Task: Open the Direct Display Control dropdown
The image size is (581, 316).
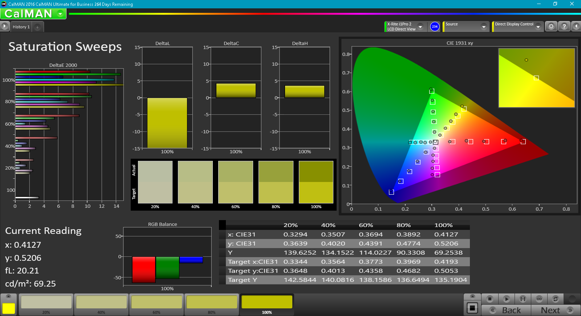Action: (538, 27)
